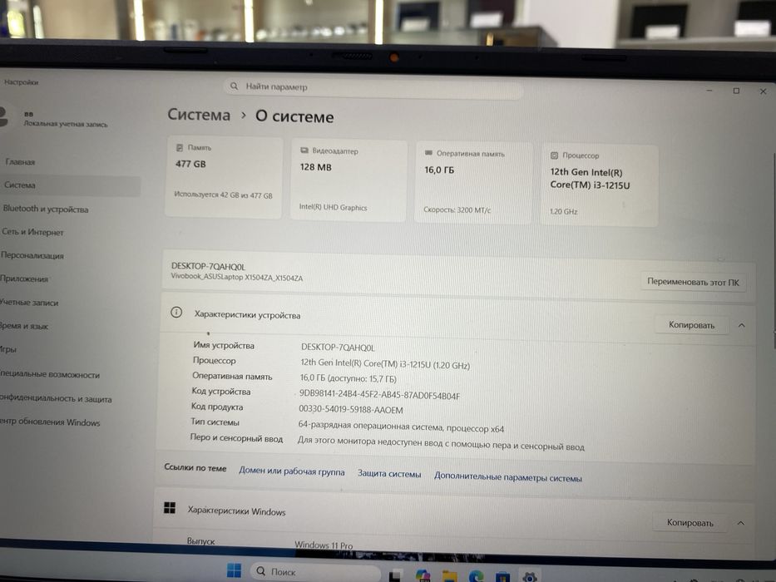Click the Память storage icon

[x=179, y=147]
